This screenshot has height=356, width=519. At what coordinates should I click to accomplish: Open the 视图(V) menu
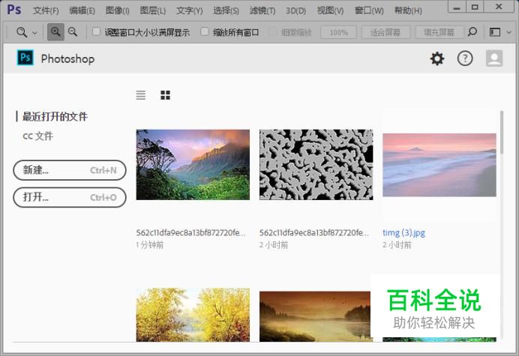[330, 11]
